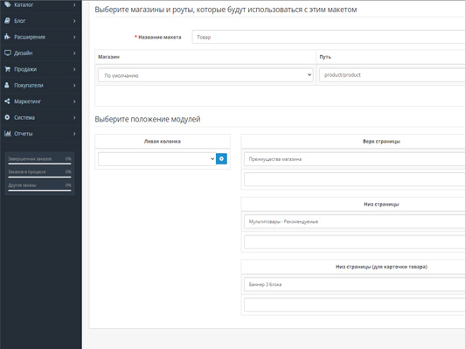Screen dimensions: 465x349
Task: Open the Магазин 'По умолчанию' dropdown
Action: (x=205, y=75)
